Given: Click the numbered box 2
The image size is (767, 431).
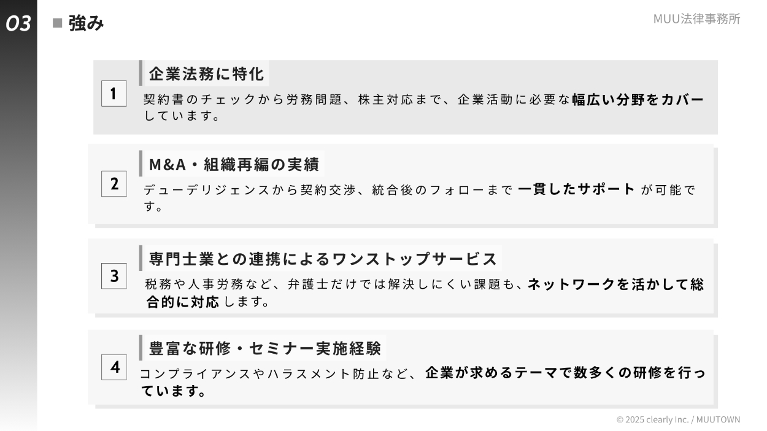Looking at the screenshot, I should point(114,184).
